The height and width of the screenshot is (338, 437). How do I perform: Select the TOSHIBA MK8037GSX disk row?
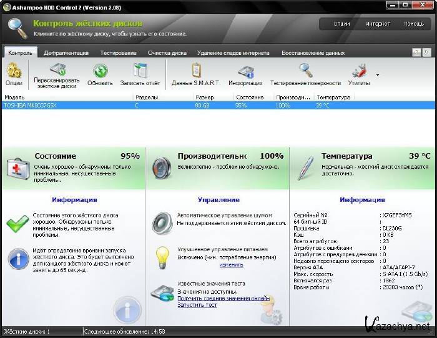[62, 106]
